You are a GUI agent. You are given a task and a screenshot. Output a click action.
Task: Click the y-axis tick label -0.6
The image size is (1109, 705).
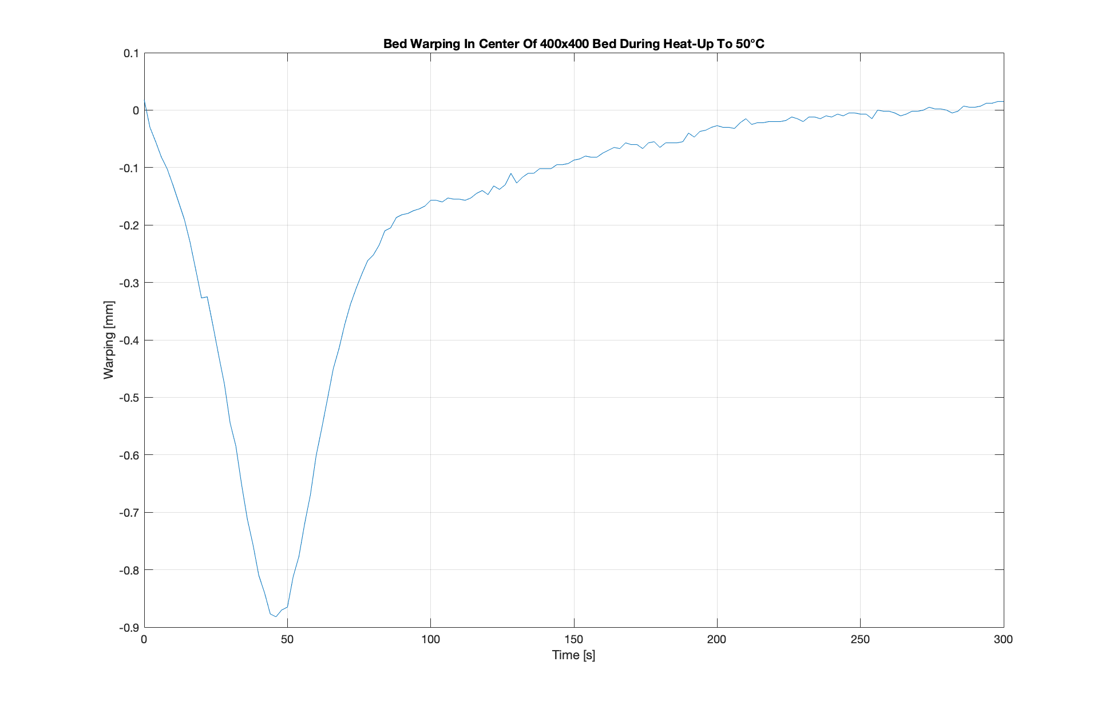pyautogui.click(x=129, y=455)
